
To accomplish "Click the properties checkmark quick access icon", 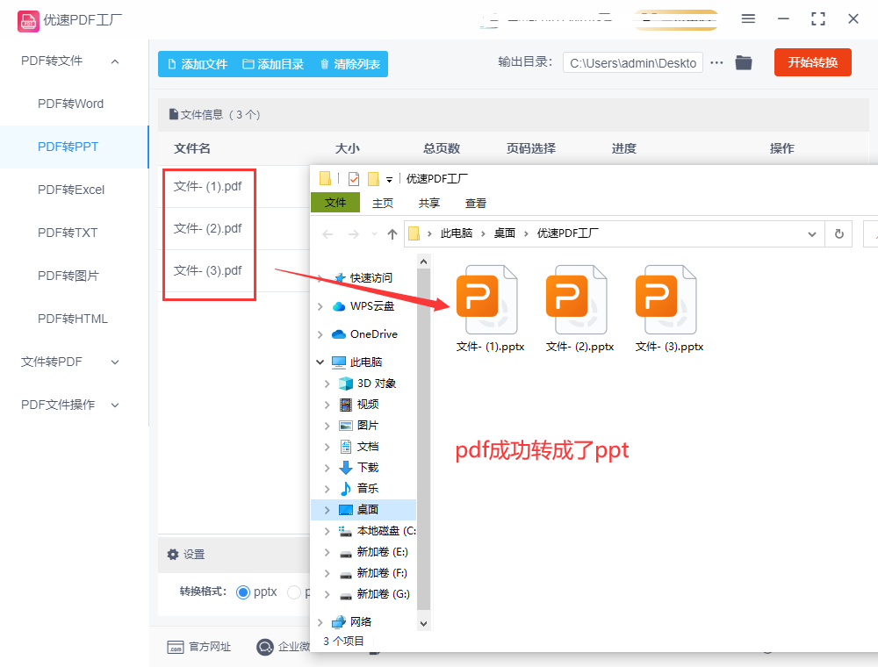I will coord(353,178).
